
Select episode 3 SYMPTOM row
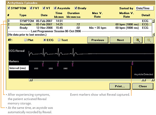[x=80, y=21]
